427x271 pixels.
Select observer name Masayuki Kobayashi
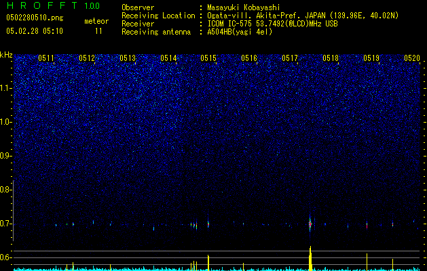pyautogui.click(x=244, y=8)
